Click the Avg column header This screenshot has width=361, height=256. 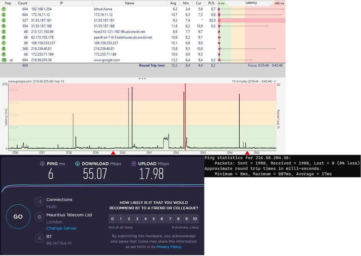click(173, 3)
